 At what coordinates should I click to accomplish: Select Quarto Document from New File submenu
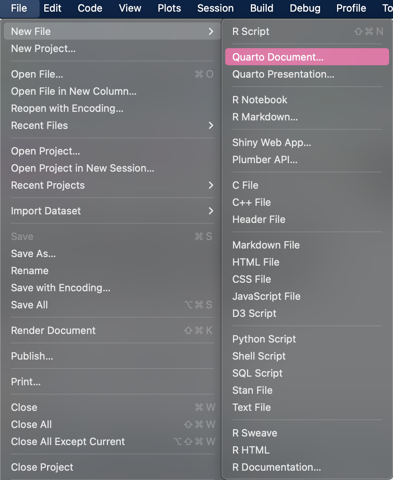point(278,57)
